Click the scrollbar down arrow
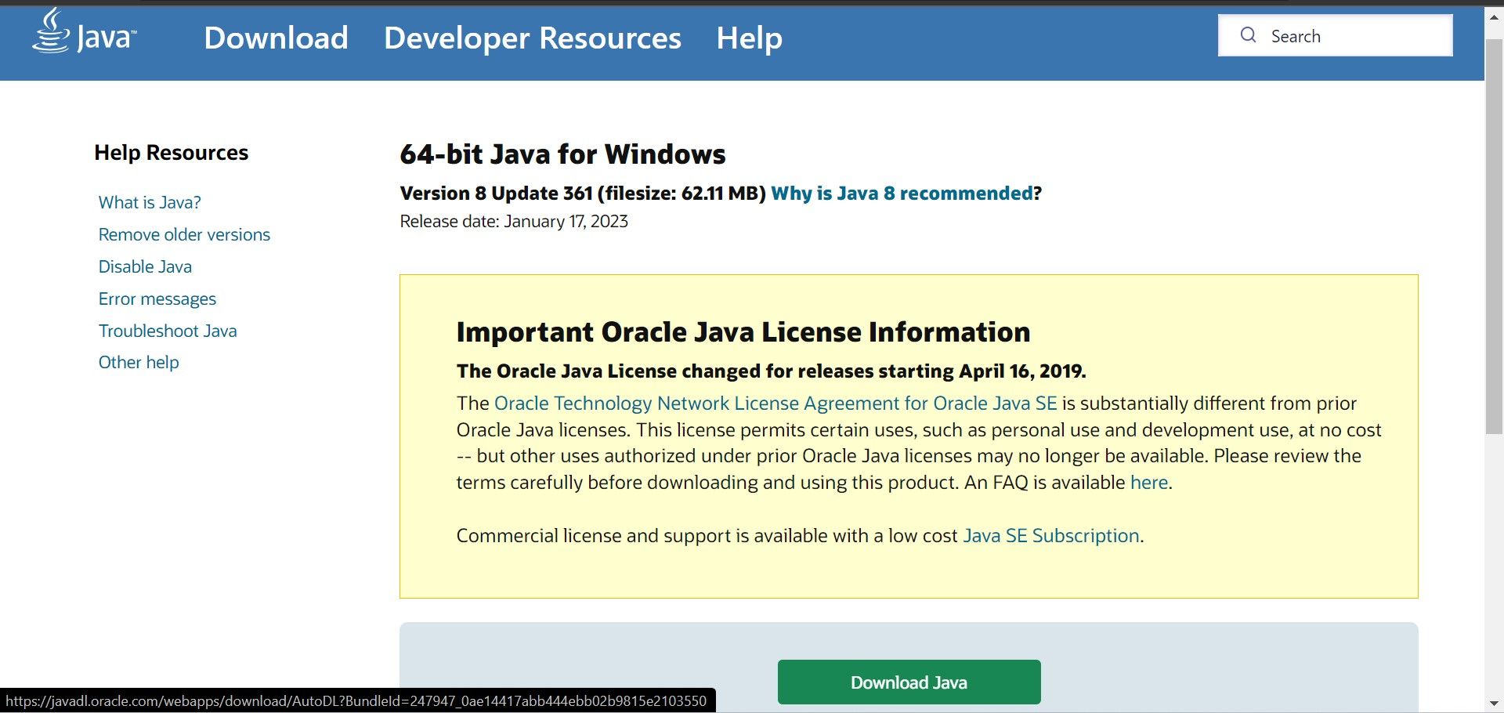 point(1493,702)
